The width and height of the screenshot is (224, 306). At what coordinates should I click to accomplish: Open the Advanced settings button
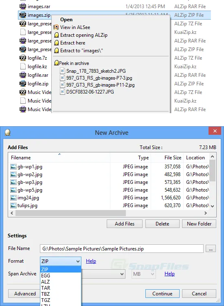[x=24, y=293]
